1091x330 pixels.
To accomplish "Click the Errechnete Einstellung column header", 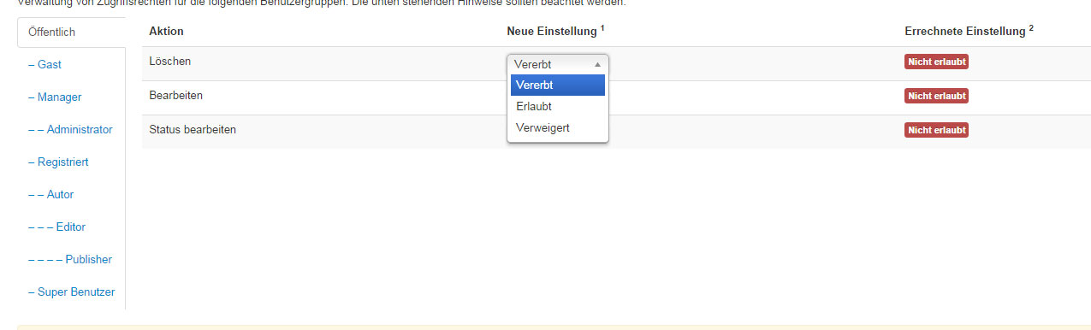I will (969, 31).
